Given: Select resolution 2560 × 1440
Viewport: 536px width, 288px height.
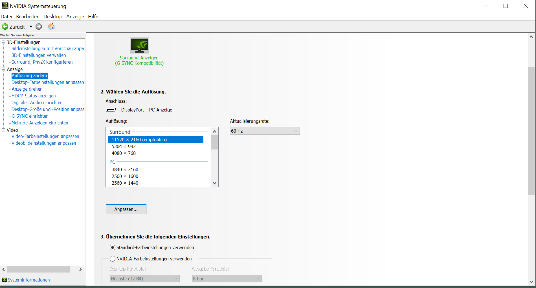Looking at the screenshot, I should pos(156,183).
